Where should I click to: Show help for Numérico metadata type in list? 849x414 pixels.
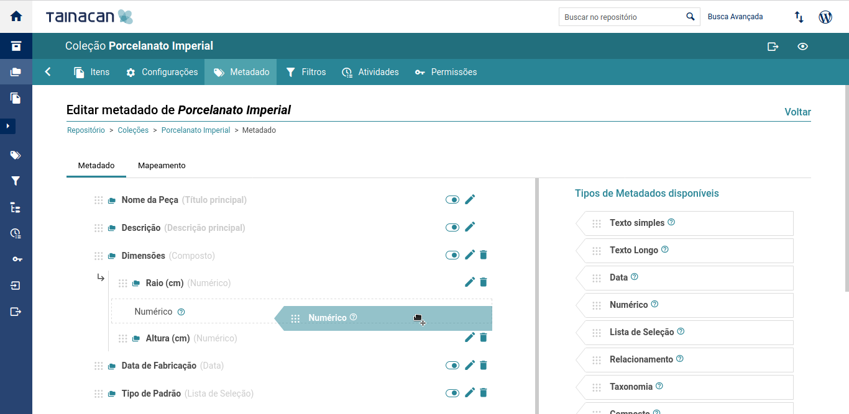coord(654,304)
